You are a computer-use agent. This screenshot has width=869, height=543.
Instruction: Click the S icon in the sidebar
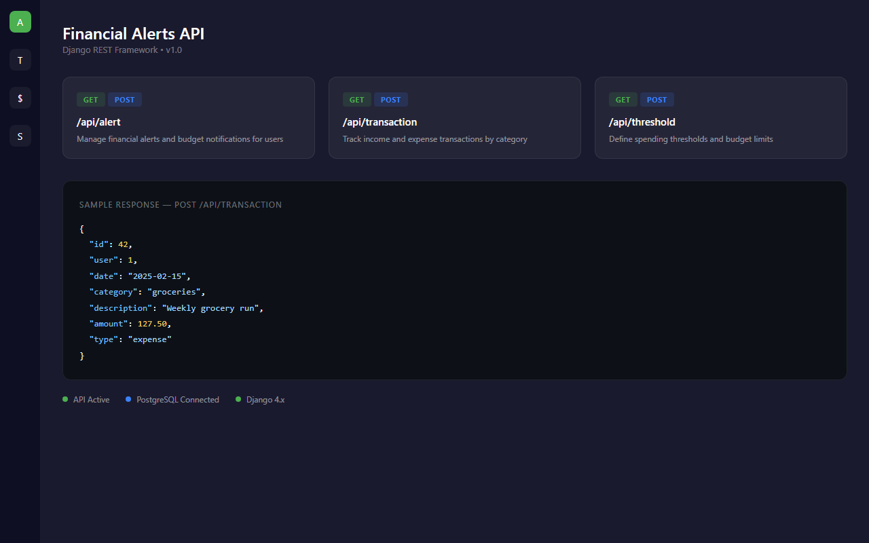click(20, 136)
